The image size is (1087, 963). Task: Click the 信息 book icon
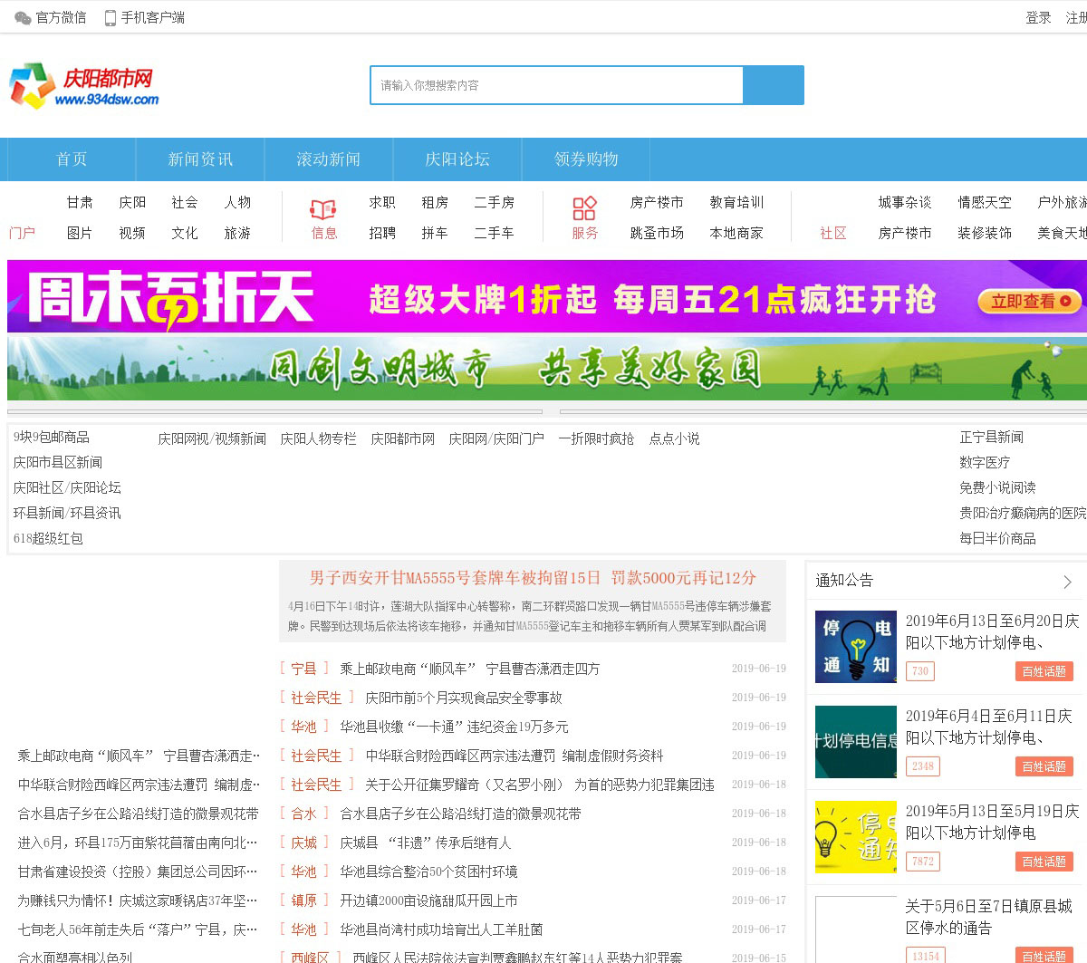click(323, 209)
